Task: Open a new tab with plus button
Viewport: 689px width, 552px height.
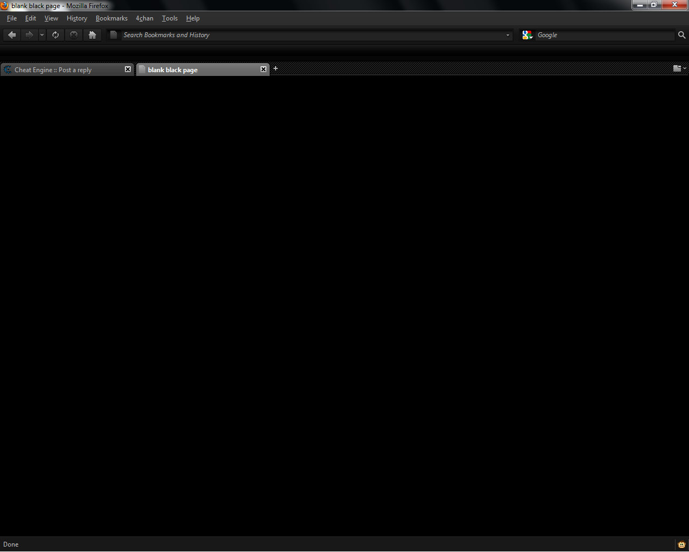Action: coord(276,68)
